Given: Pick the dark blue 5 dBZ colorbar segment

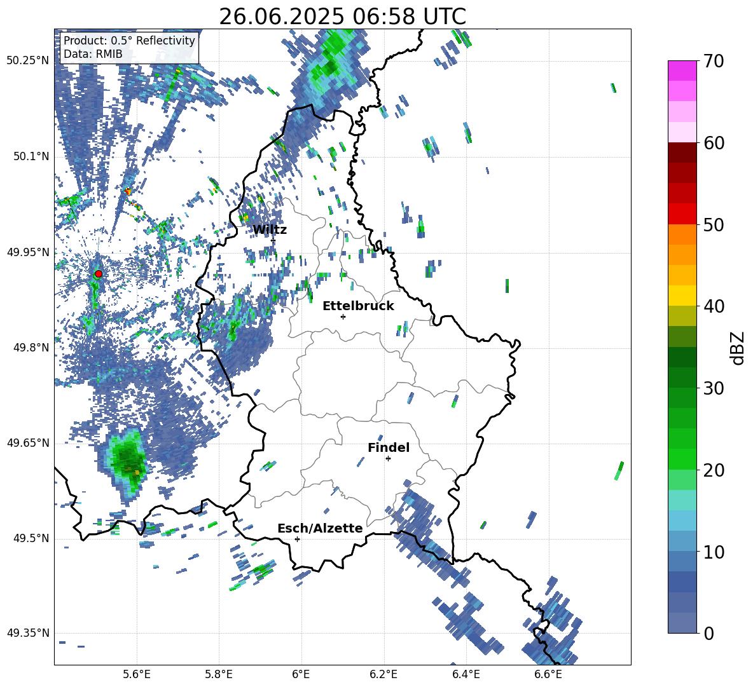Looking at the screenshot, I should coord(682,582).
